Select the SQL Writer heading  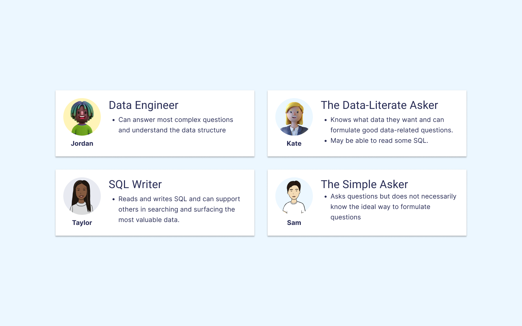[135, 185]
